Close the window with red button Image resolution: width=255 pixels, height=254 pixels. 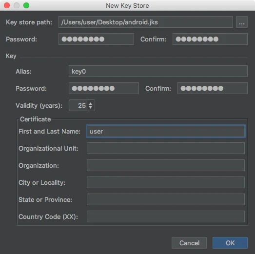click(7, 5)
